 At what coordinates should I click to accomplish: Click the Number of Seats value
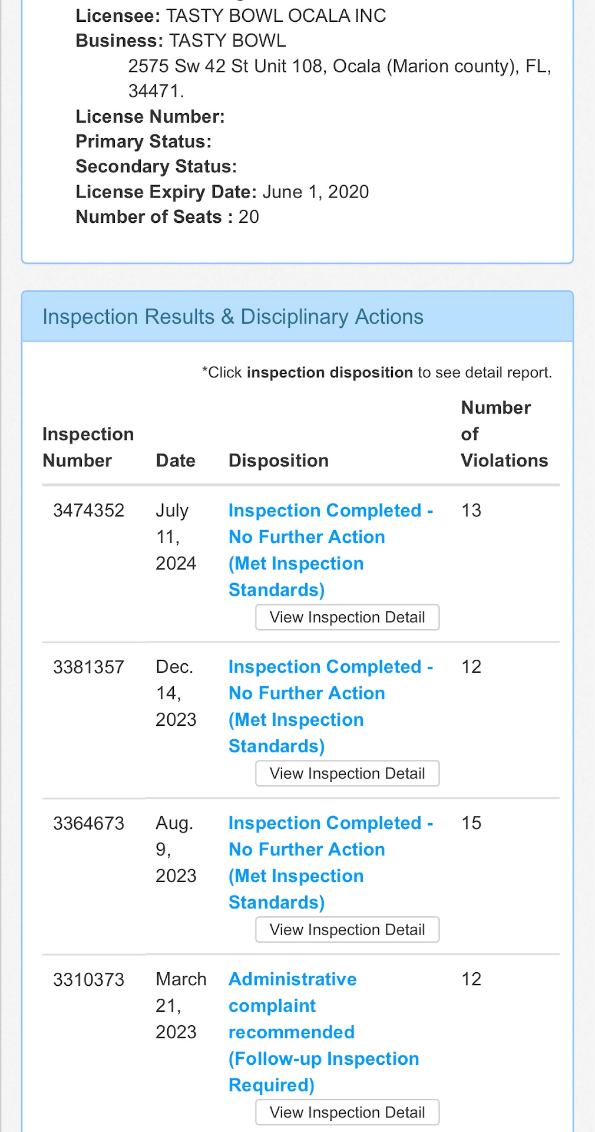(x=249, y=217)
